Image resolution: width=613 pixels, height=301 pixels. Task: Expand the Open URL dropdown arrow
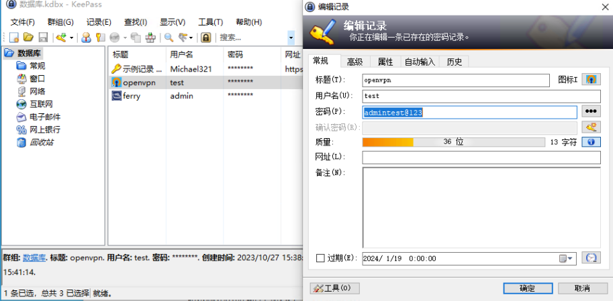pos(125,38)
